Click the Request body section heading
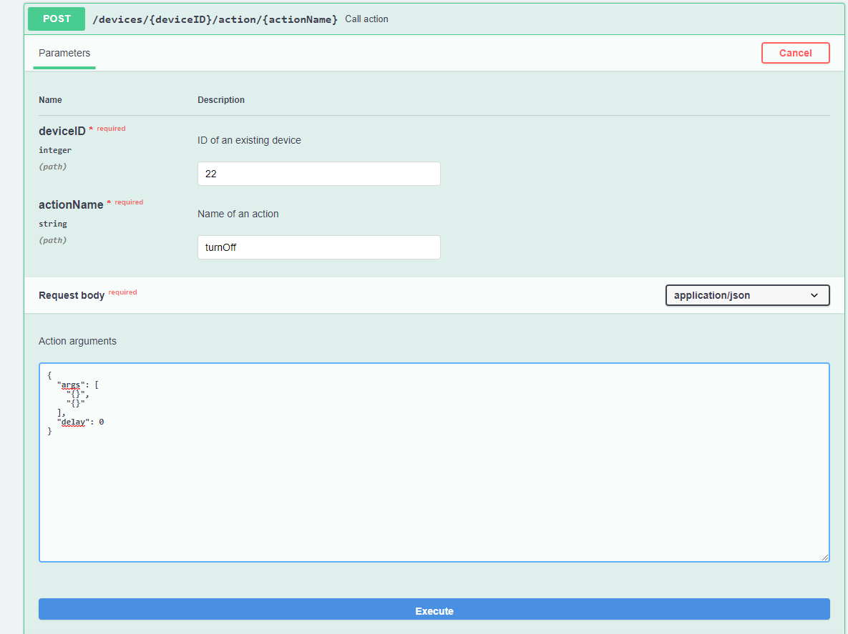Viewport: 848px width, 634px height. [72, 295]
